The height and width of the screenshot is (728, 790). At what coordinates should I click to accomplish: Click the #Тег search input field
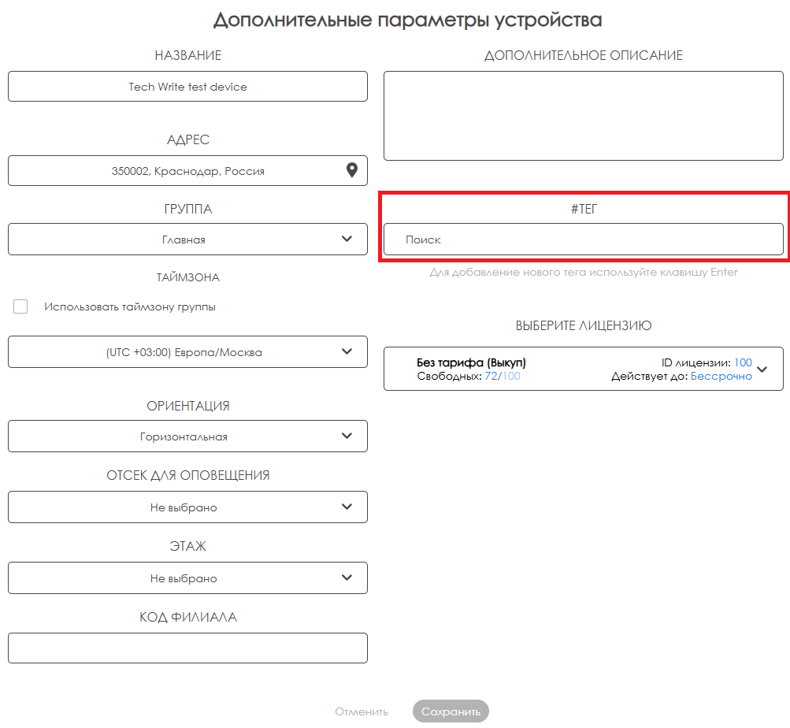(583, 240)
